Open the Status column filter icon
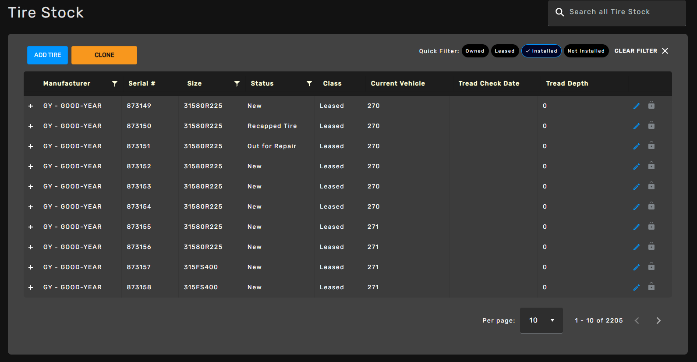The image size is (697, 362). point(309,84)
